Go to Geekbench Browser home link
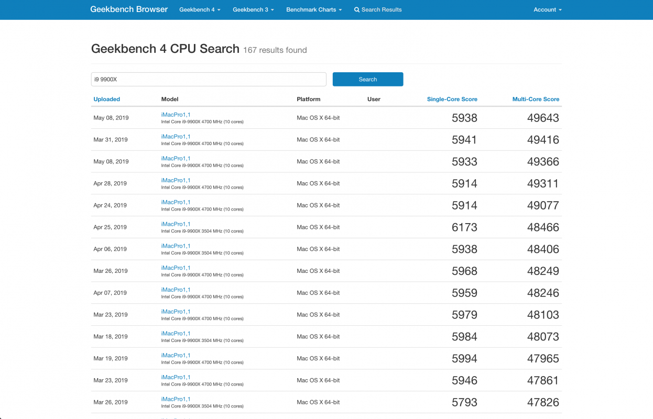The height and width of the screenshot is (419, 653). (x=129, y=10)
